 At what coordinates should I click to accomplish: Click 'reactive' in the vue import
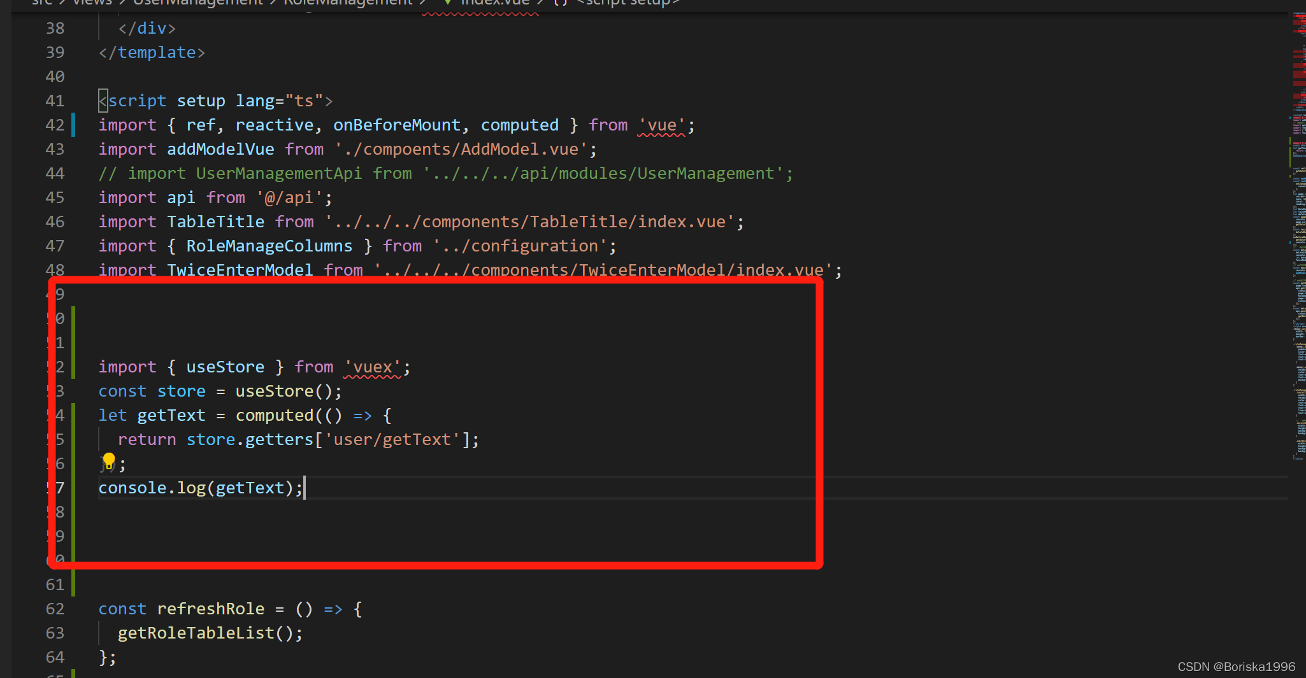pos(275,125)
